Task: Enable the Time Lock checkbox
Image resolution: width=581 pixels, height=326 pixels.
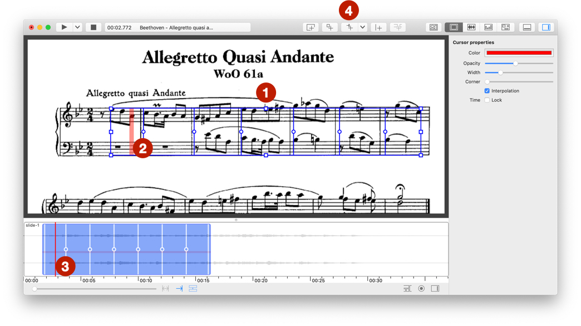Action: 487,100
